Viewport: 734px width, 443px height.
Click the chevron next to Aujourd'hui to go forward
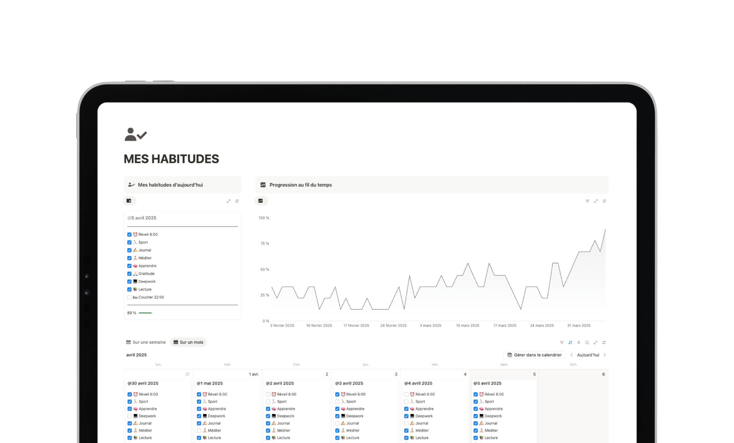[x=605, y=355]
